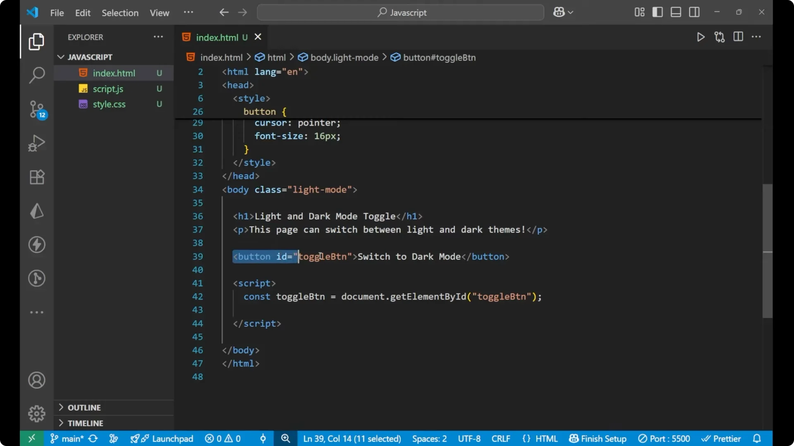Screen dimensions: 794x446
Task: Open the Selection menu
Action: (120, 13)
